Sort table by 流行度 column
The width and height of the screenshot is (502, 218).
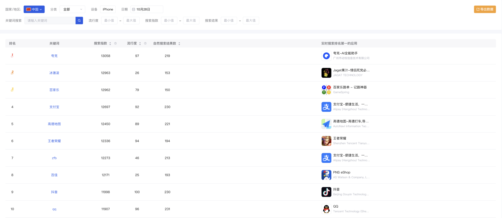pyautogui.click(x=140, y=44)
